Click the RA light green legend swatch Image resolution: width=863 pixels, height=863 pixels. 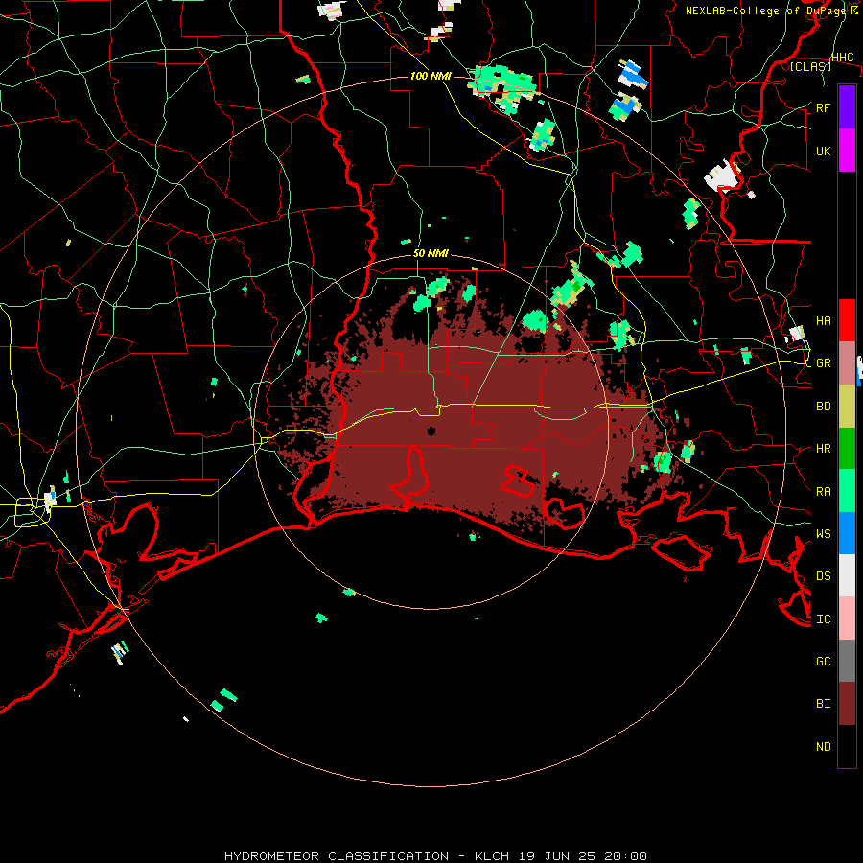(847, 491)
